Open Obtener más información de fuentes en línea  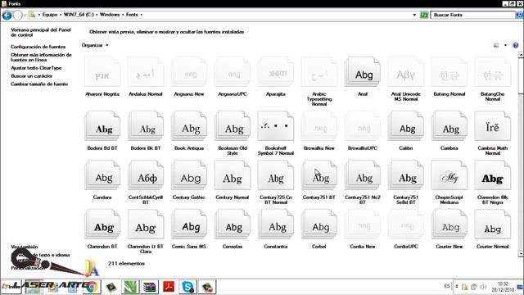click(41, 57)
